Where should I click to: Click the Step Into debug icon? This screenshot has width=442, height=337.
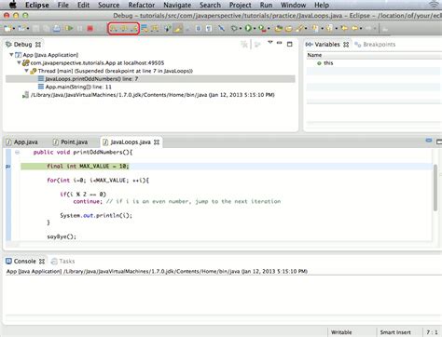point(114,29)
